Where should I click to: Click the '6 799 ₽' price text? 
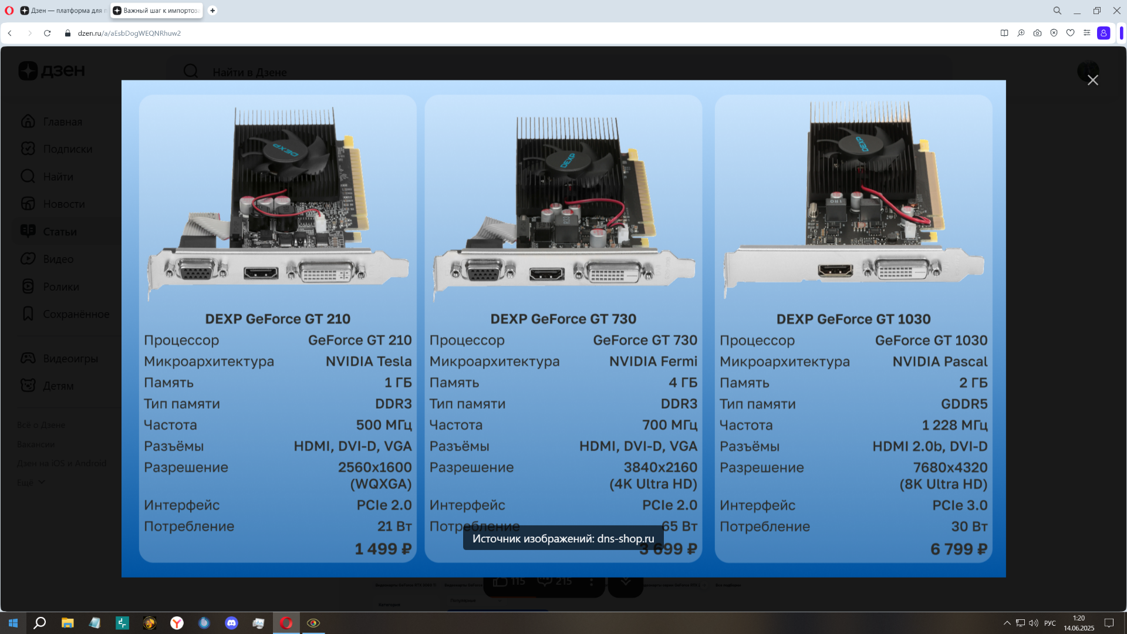[959, 549]
